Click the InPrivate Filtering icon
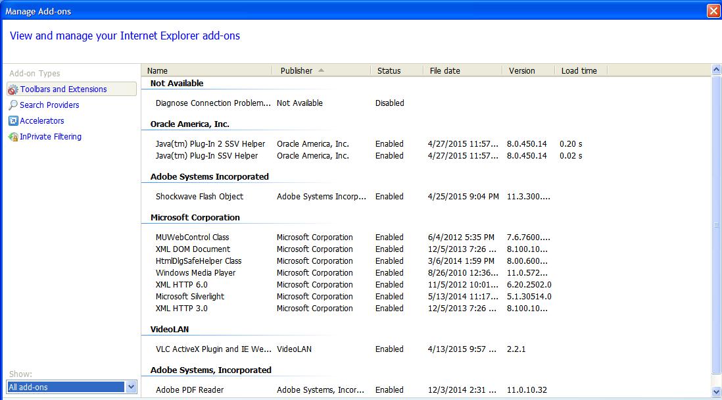Screen dimensions: 722x400 (x=13, y=137)
